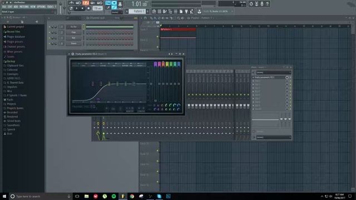
Task: Click the plug-shaped plugin picker icon
Action: coord(186,11)
